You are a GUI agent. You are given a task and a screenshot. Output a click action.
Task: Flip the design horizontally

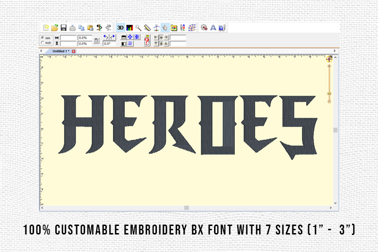[x=124, y=43]
